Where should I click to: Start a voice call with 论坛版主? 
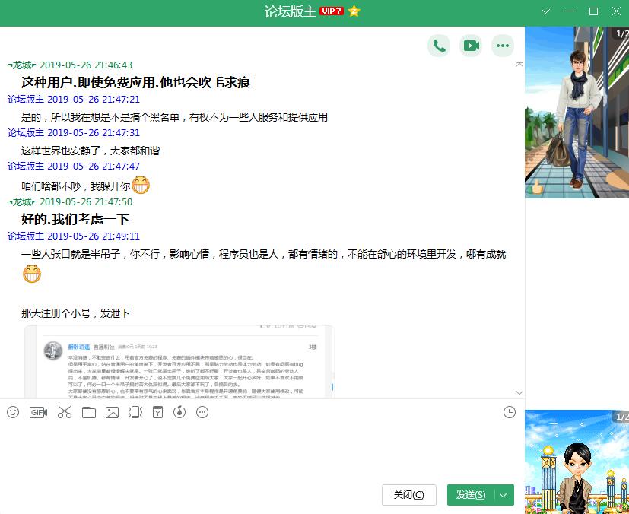[x=439, y=46]
